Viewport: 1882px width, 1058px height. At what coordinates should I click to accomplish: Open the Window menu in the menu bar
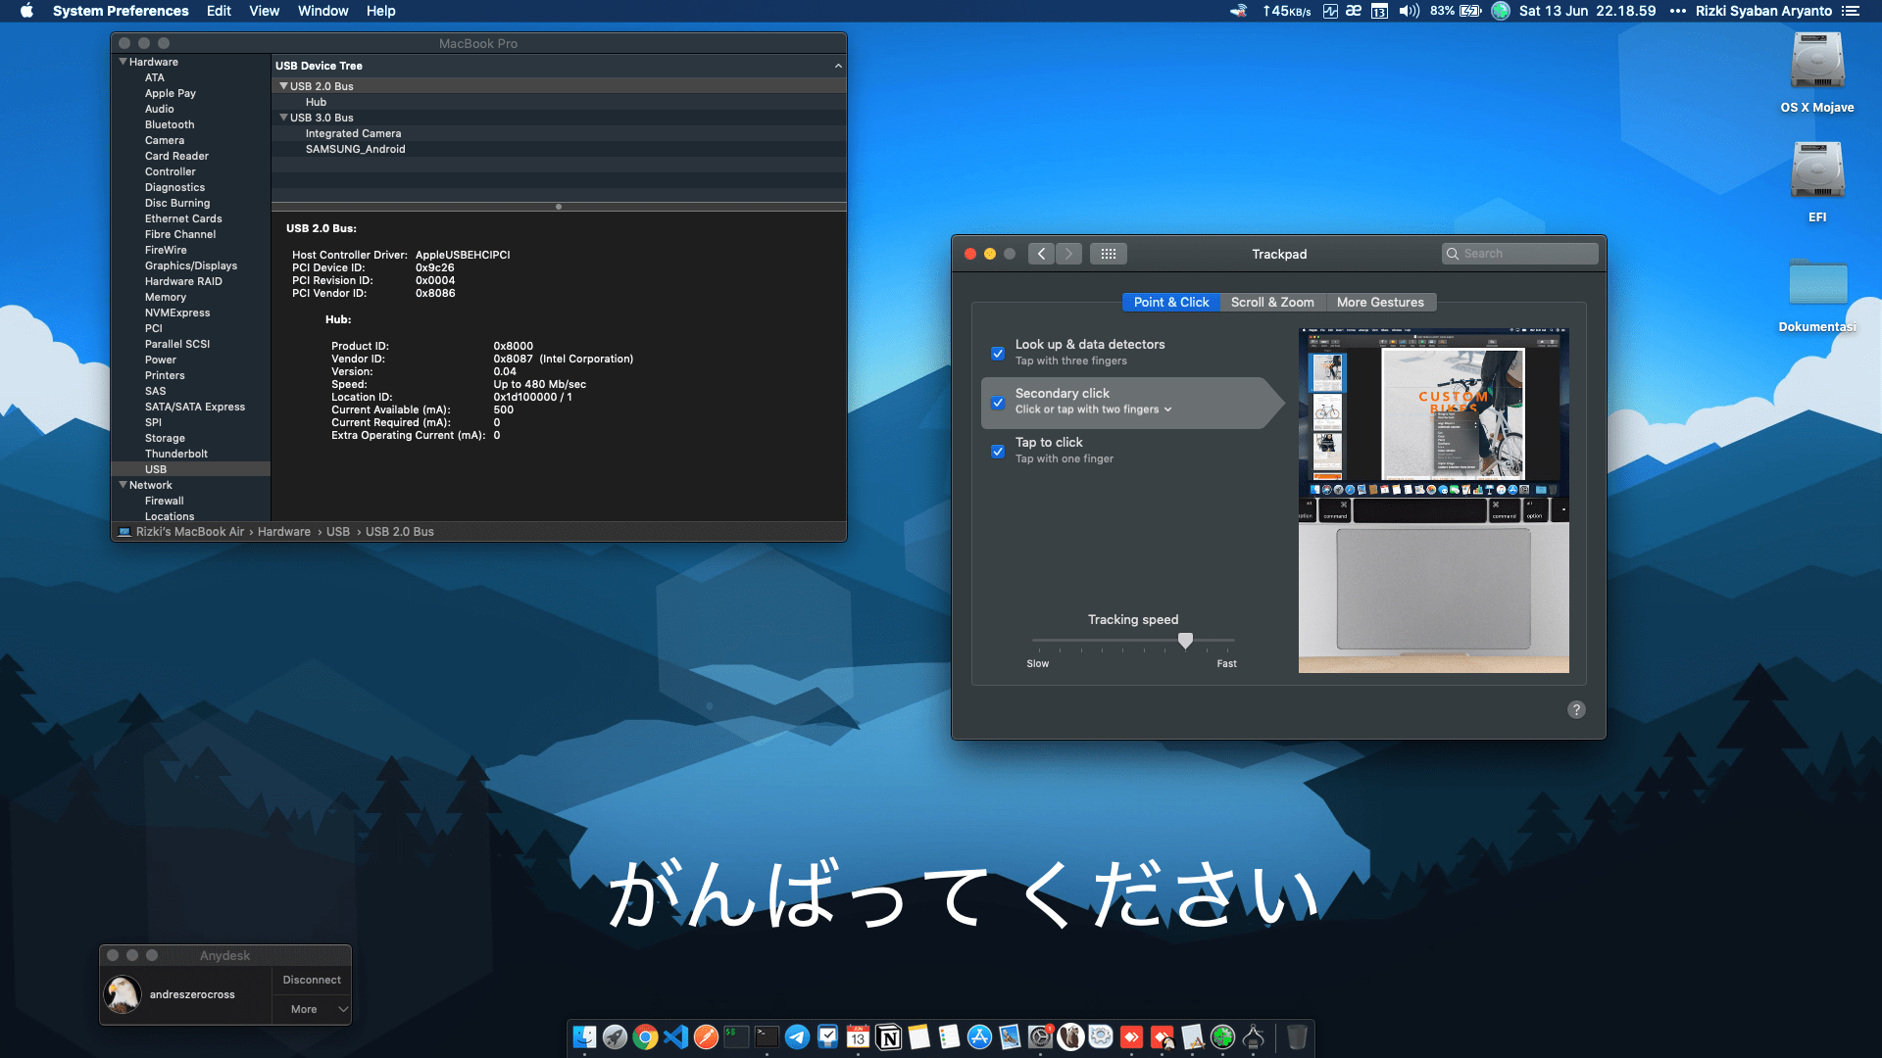322,11
